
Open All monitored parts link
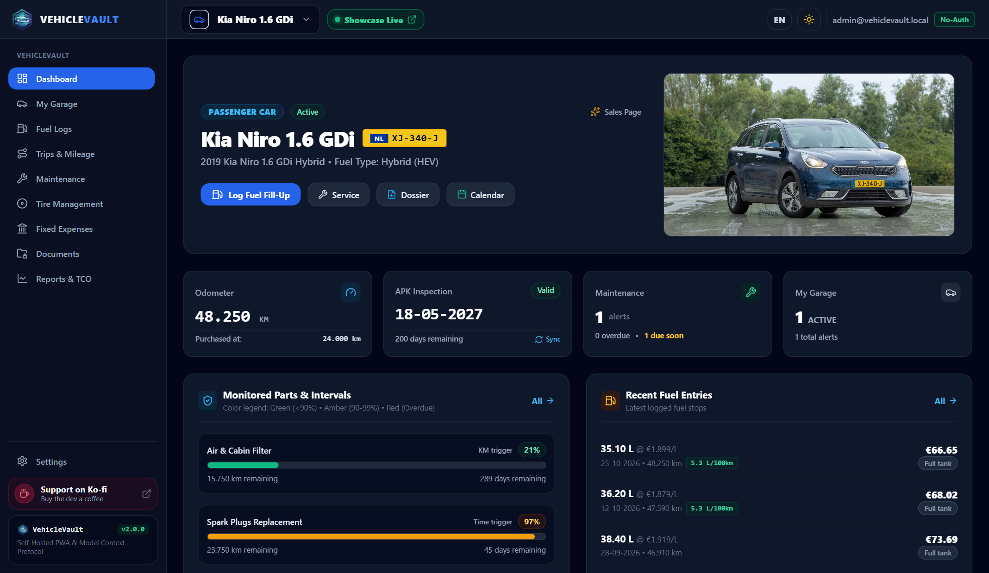pyautogui.click(x=543, y=401)
